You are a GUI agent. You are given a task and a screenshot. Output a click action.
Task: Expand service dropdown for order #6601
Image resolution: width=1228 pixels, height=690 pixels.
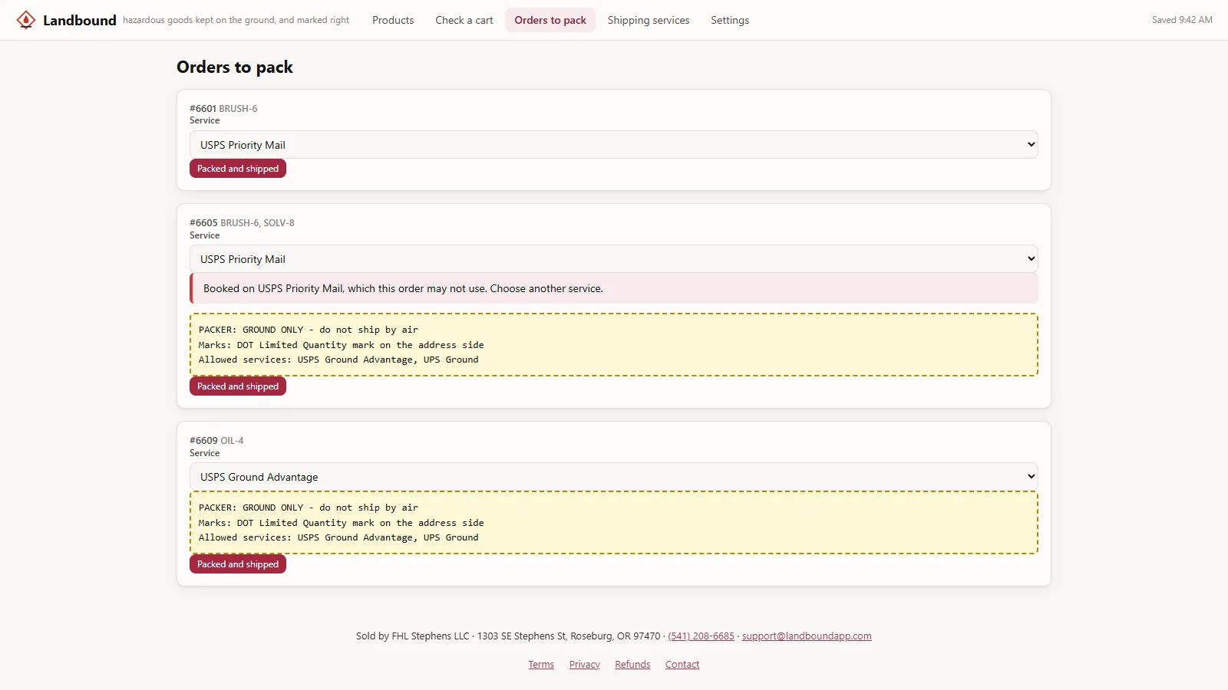(614, 144)
